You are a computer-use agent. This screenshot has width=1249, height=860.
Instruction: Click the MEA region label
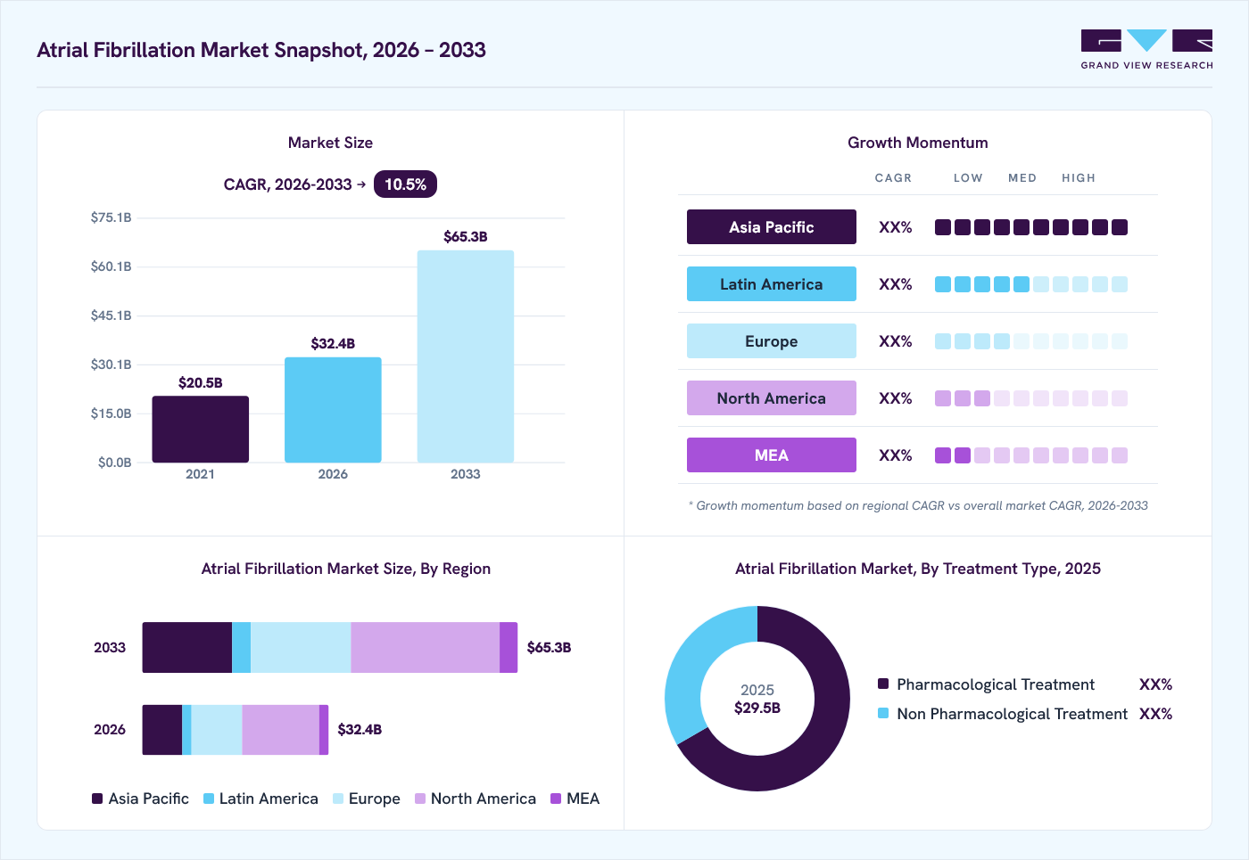(x=772, y=455)
